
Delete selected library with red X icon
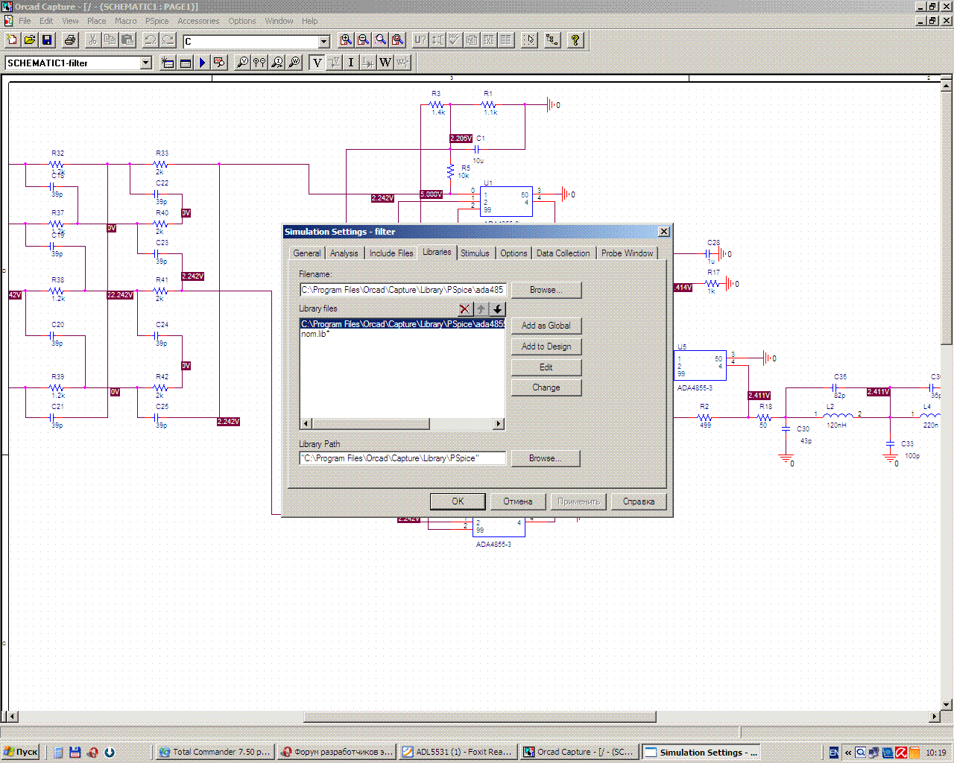click(465, 309)
